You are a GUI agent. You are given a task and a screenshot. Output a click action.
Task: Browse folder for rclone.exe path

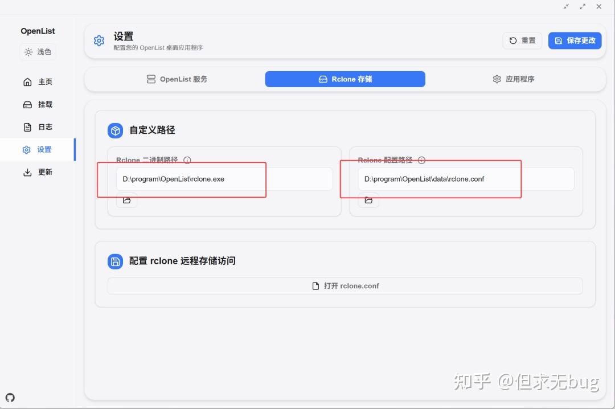tap(126, 200)
